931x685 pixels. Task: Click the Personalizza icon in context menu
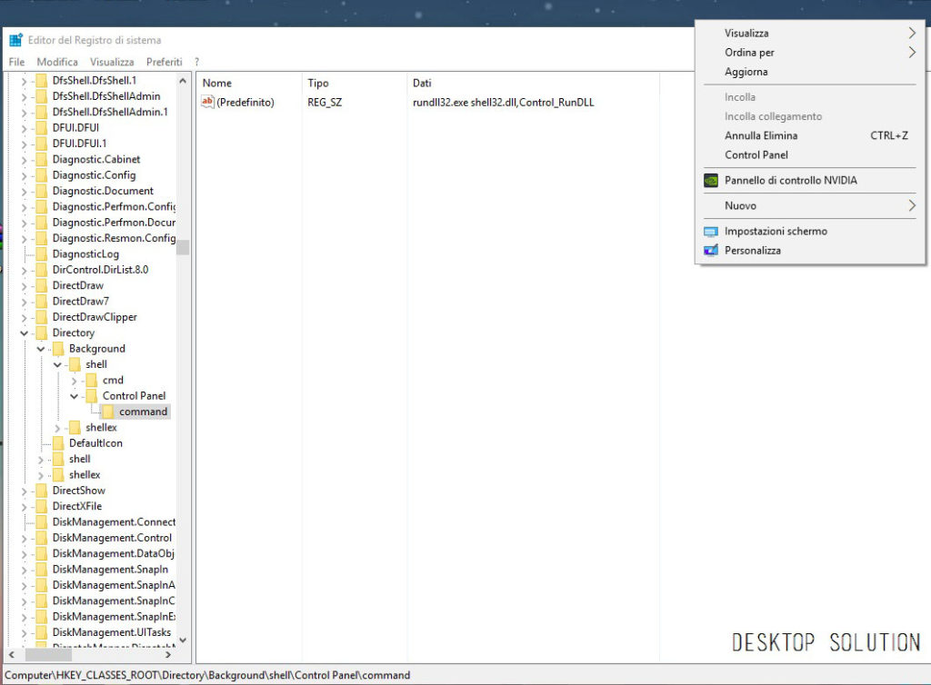pos(711,251)
